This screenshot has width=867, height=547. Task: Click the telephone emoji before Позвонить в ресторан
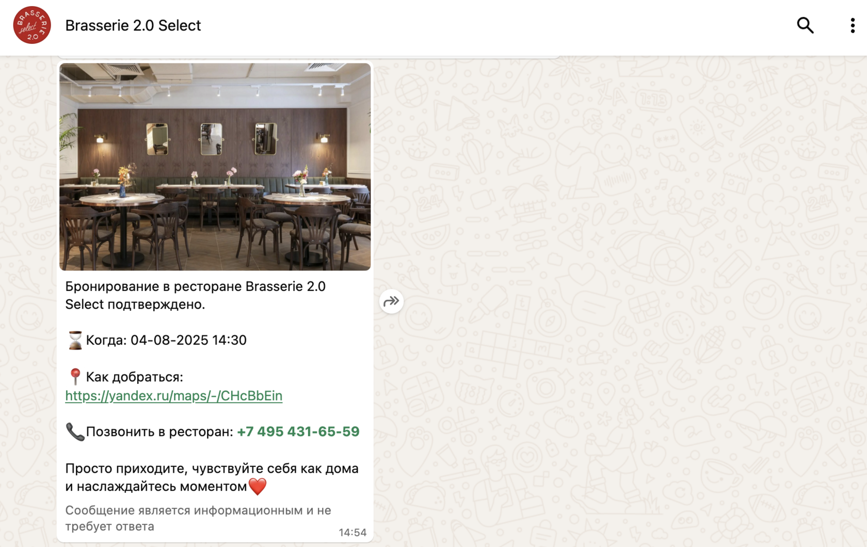pyautogui.click(x=75, y=431)
